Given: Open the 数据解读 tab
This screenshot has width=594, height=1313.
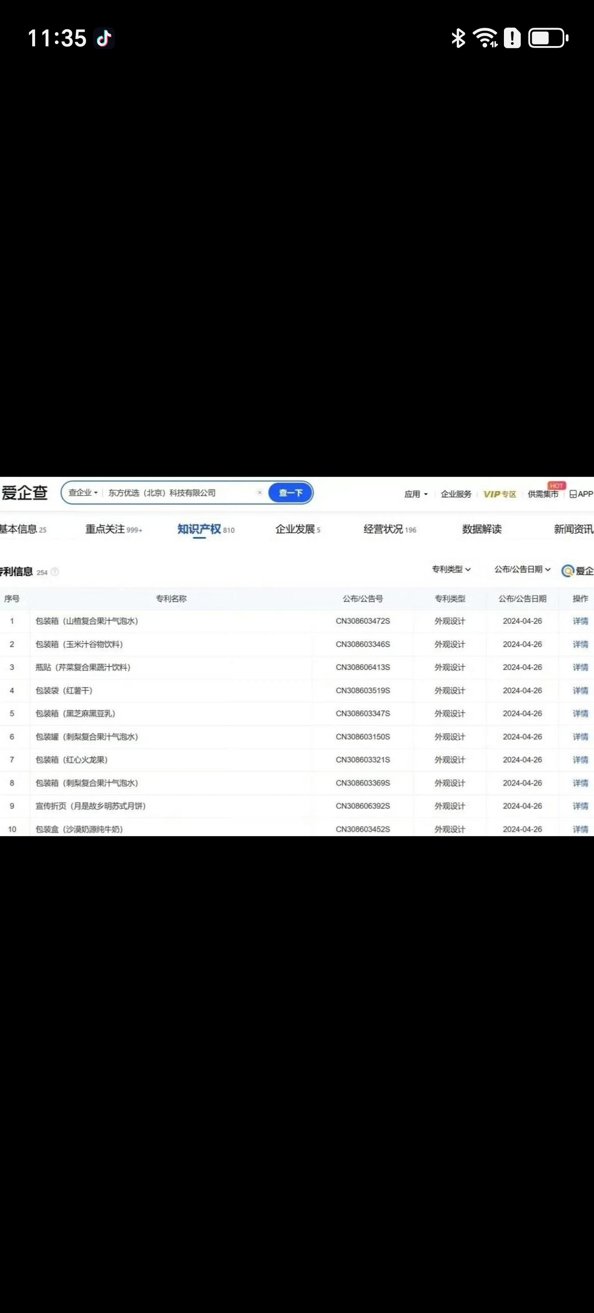Looking at the screenshot, I should click(x=482, y=529).
